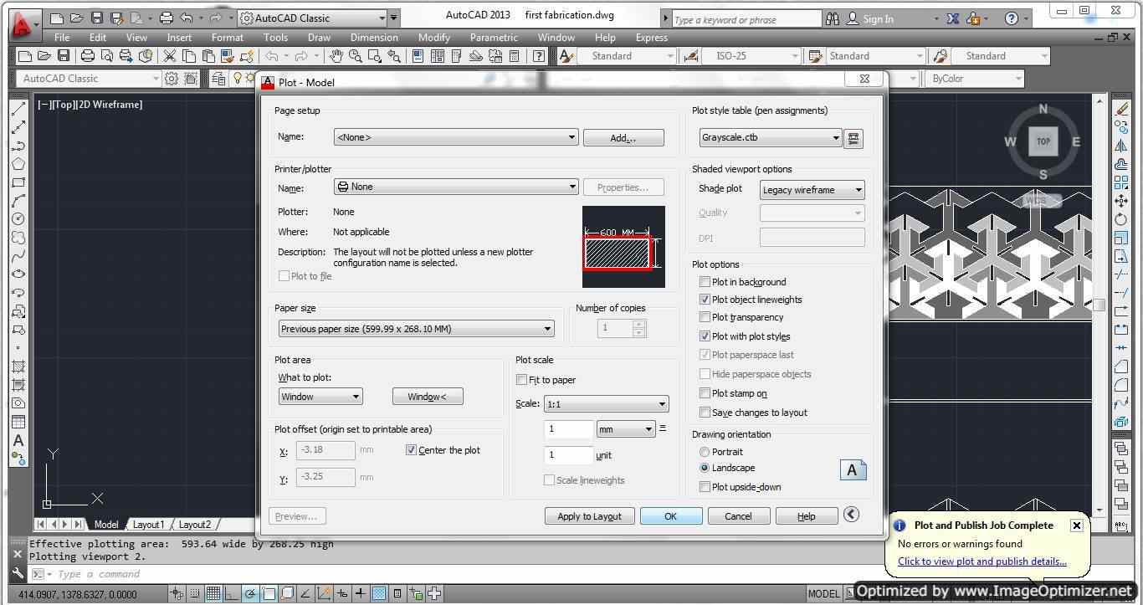Open the plot style table editor icon
Screen dimensions: 1143x605
853,138
